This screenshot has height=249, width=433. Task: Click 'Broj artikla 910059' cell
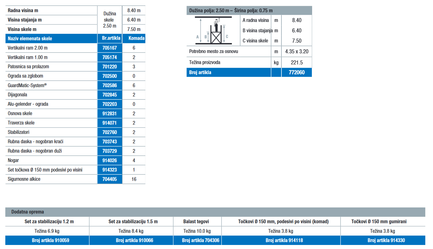pos(47,240)
